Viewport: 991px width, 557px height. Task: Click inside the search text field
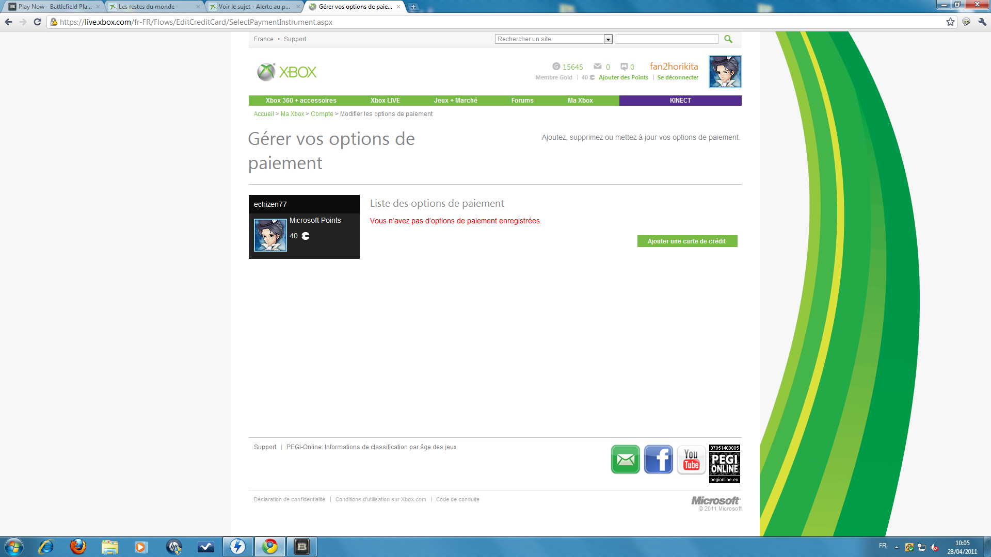click(x=666, y=39)
